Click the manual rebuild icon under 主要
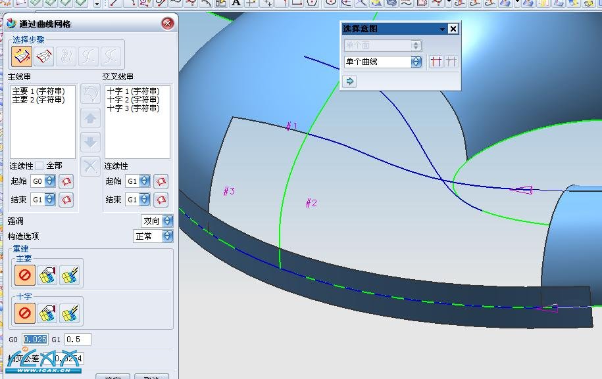The image size is (602, 379). click(x=47, y=276)
